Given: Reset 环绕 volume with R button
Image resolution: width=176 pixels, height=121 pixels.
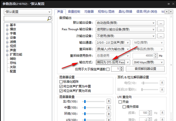Looking at the screenshot, I should 109,114.
